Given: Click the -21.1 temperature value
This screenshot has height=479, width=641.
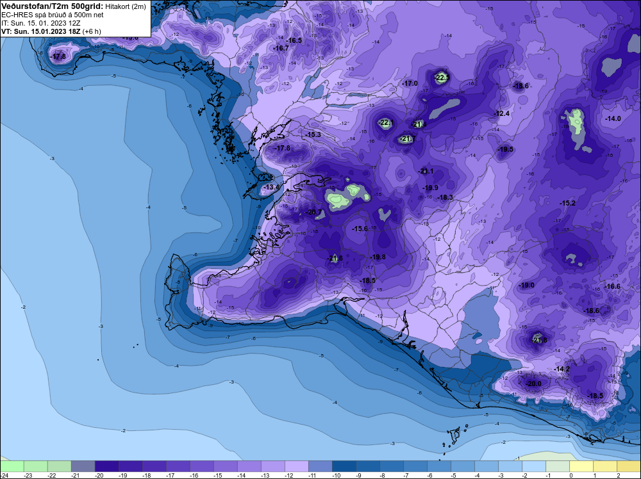Looking at the screenshot, I should [x=426, y=172].
